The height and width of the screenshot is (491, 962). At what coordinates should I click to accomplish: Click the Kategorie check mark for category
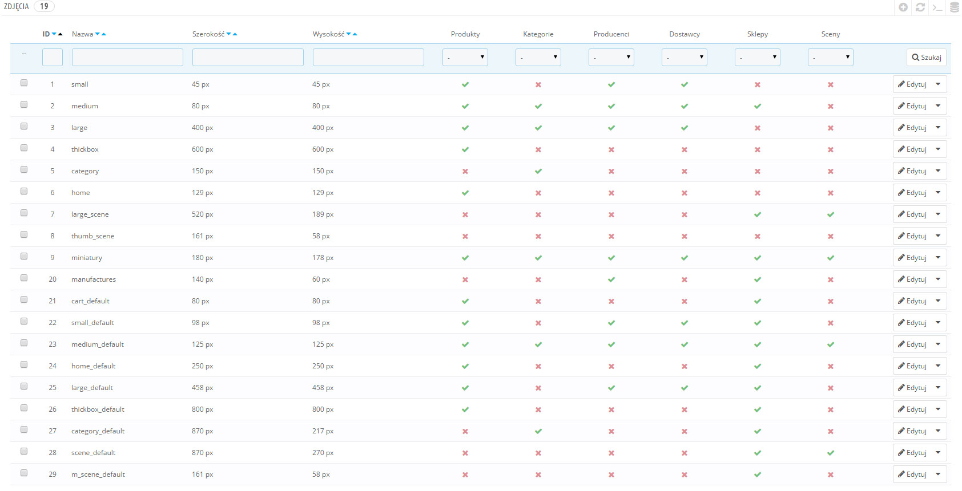(x=538, y=171)
